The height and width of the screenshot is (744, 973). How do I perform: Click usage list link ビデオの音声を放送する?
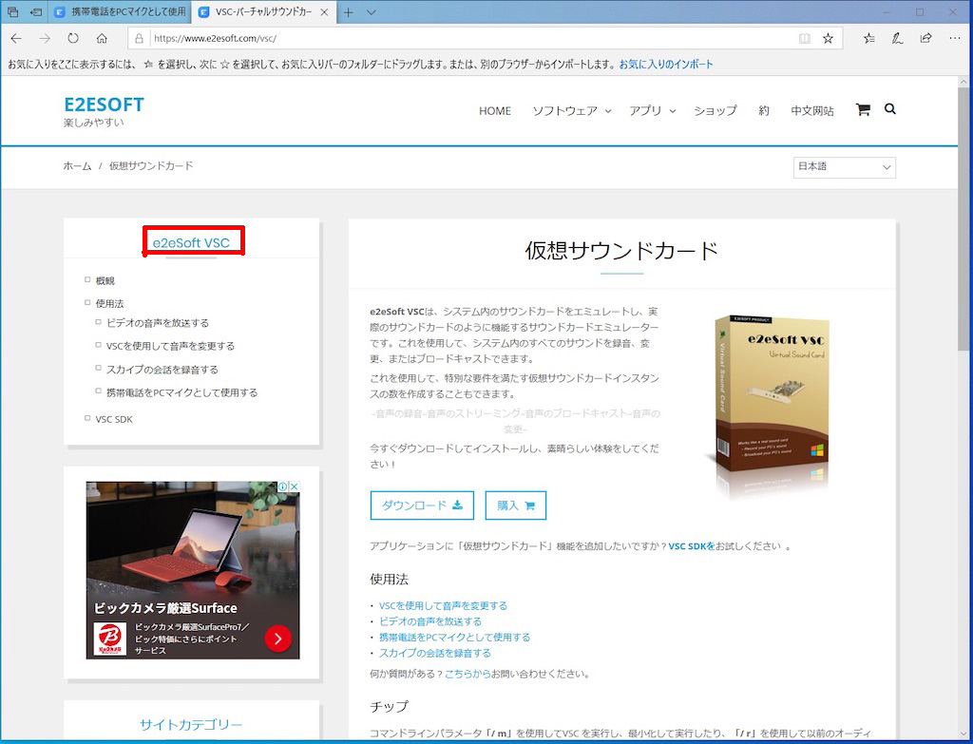click(430, 621)
